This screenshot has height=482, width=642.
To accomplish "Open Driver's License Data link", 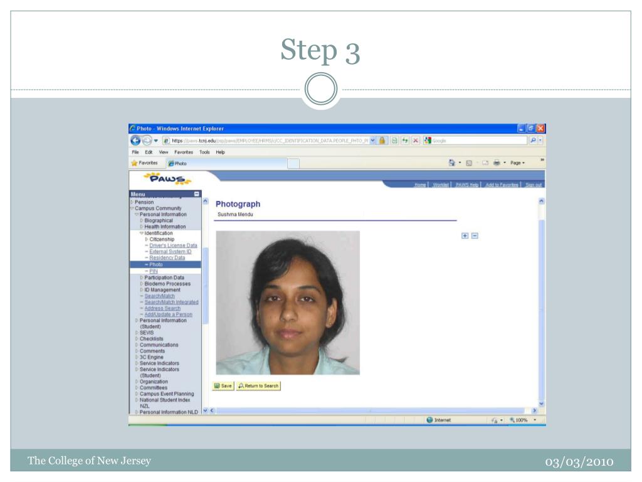I will [173, 245].
